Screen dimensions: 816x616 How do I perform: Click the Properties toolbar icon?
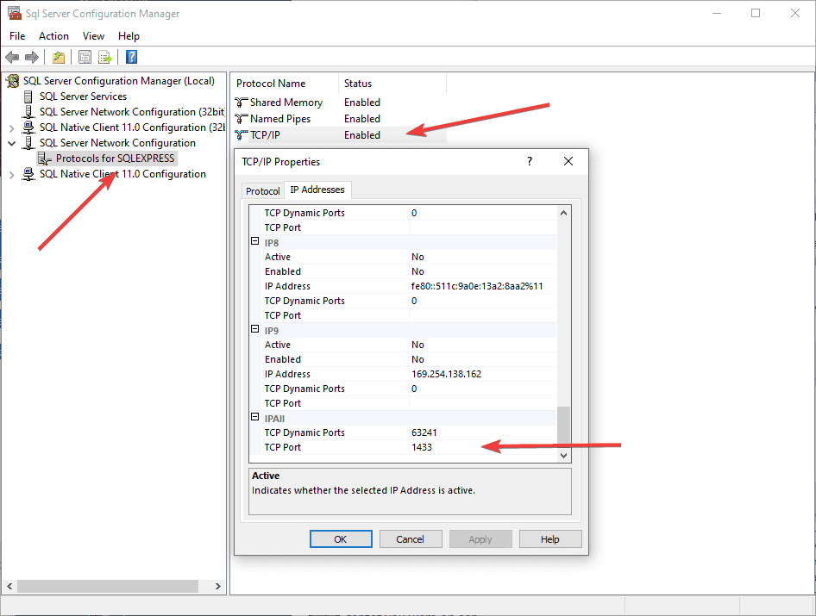85,57
